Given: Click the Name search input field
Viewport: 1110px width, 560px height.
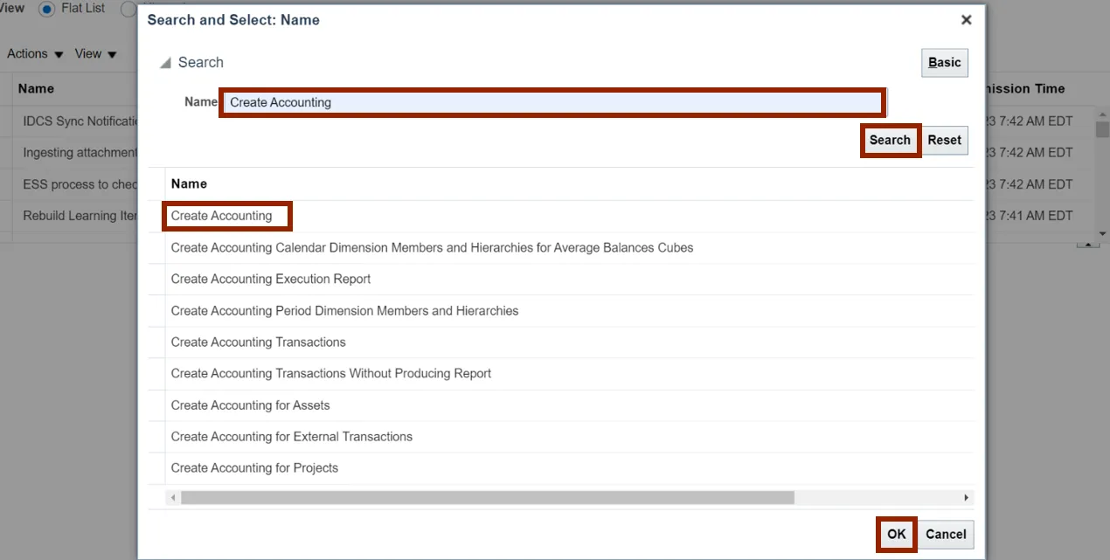Looking at the screenshot, I should pos(552,102).
